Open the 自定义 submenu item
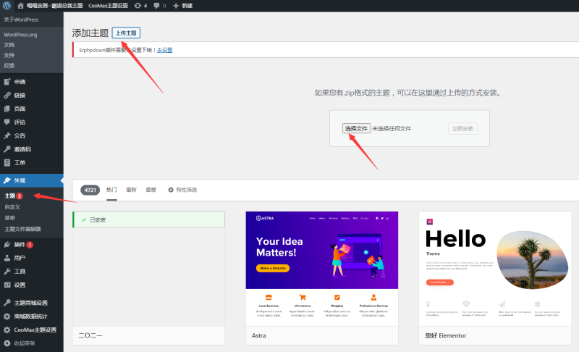The image size is (579, 352). click(x=12, y=207)
